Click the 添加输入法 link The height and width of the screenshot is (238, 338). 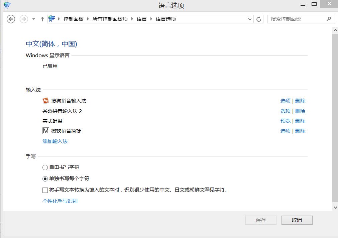point(55,141)
